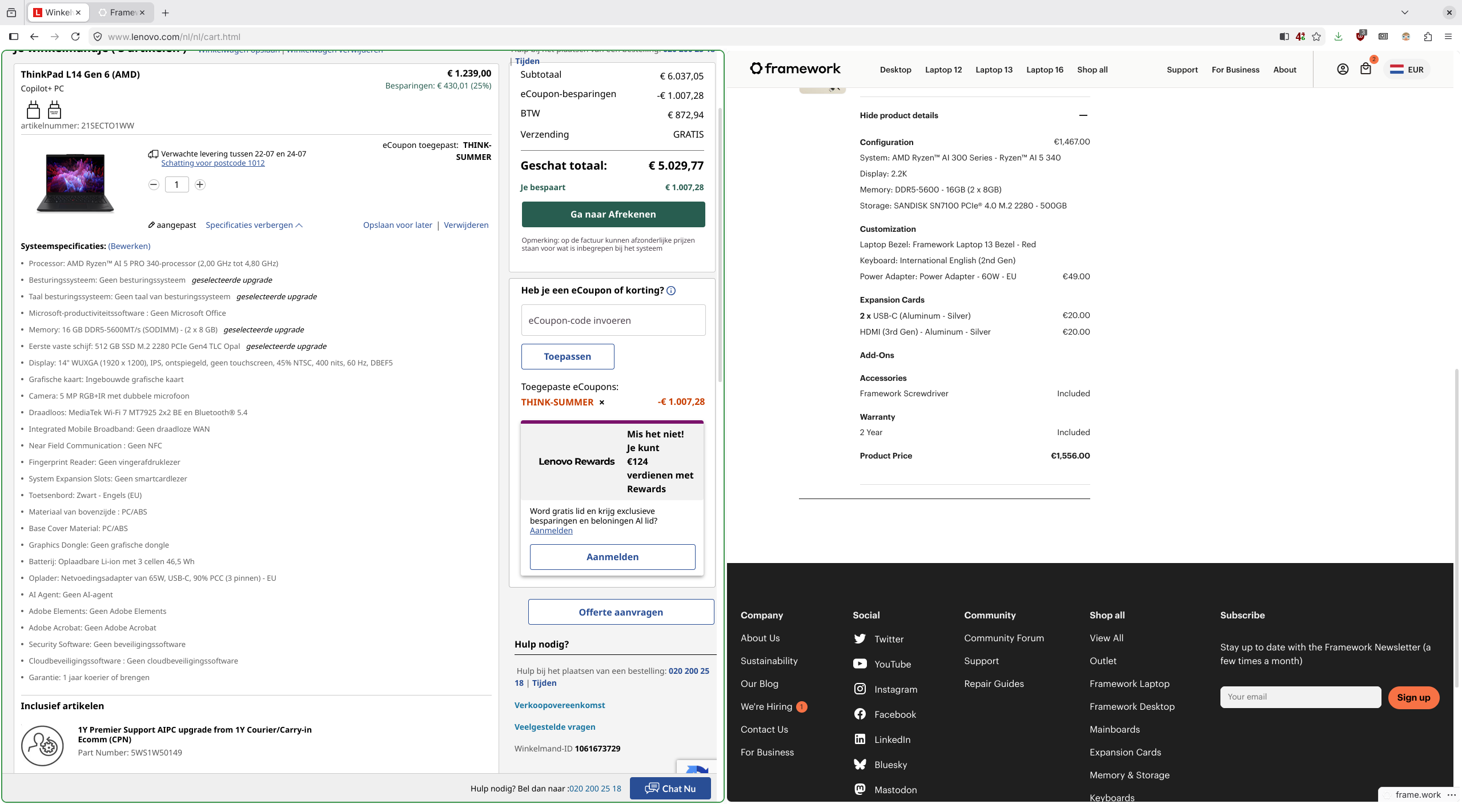
Task: Collapse specs via Specificaties verbergen
Action: point(254,225)
